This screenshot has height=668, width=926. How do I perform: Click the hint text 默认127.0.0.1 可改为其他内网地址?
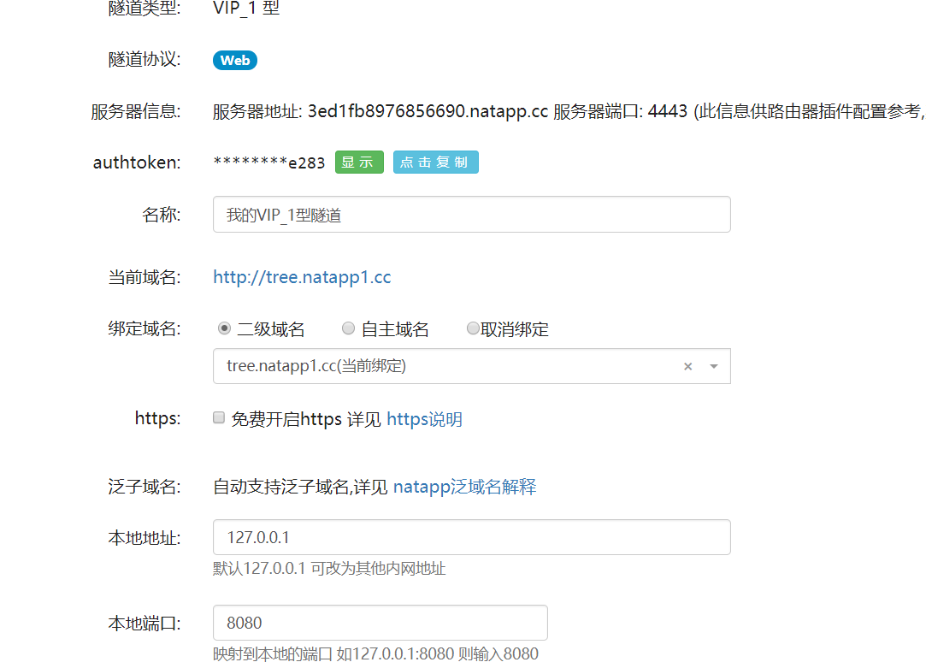click(329, 569)
